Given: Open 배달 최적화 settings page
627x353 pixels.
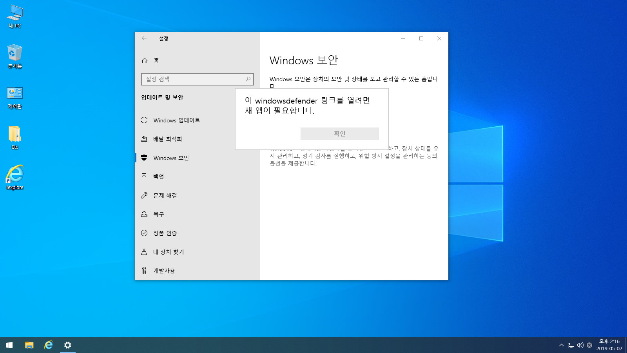Looking at the screenshot, I should (198, 139).
